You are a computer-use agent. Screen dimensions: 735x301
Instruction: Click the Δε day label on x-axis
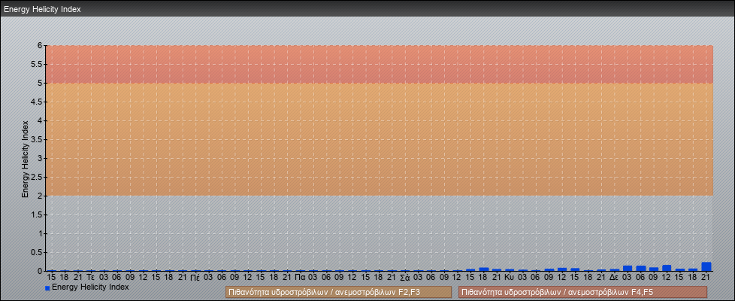614,277
